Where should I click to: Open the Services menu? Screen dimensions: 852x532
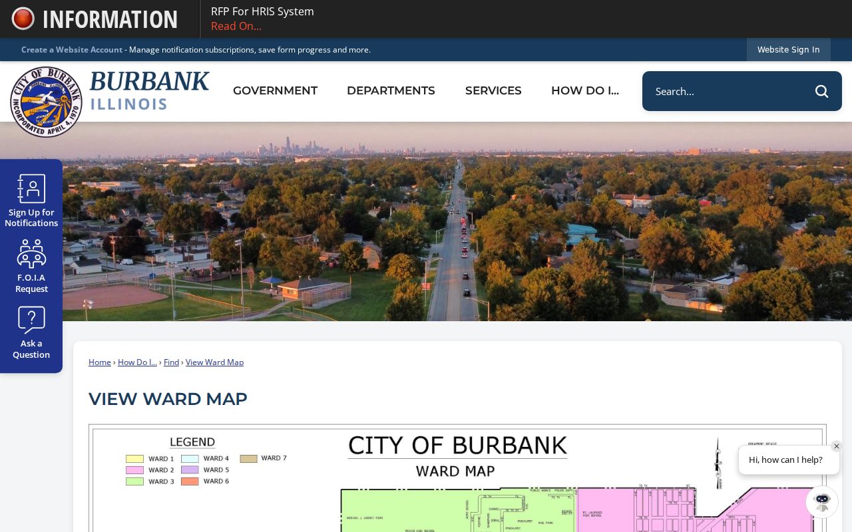pos(493,90)
